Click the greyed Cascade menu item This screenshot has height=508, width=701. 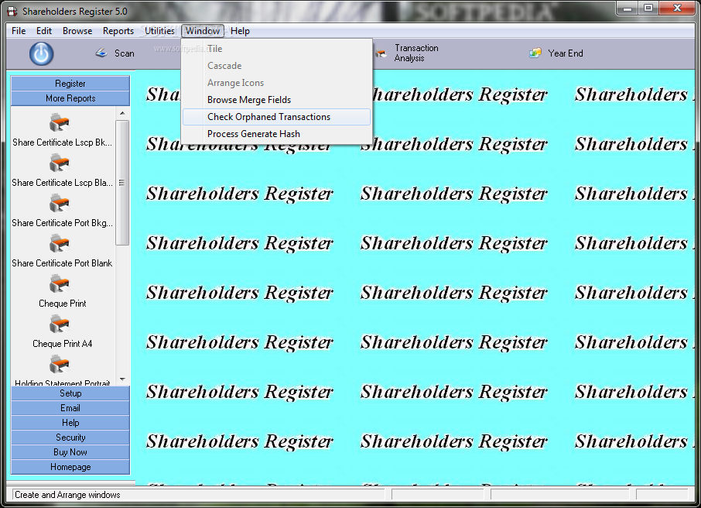click(x=276, y=66)
